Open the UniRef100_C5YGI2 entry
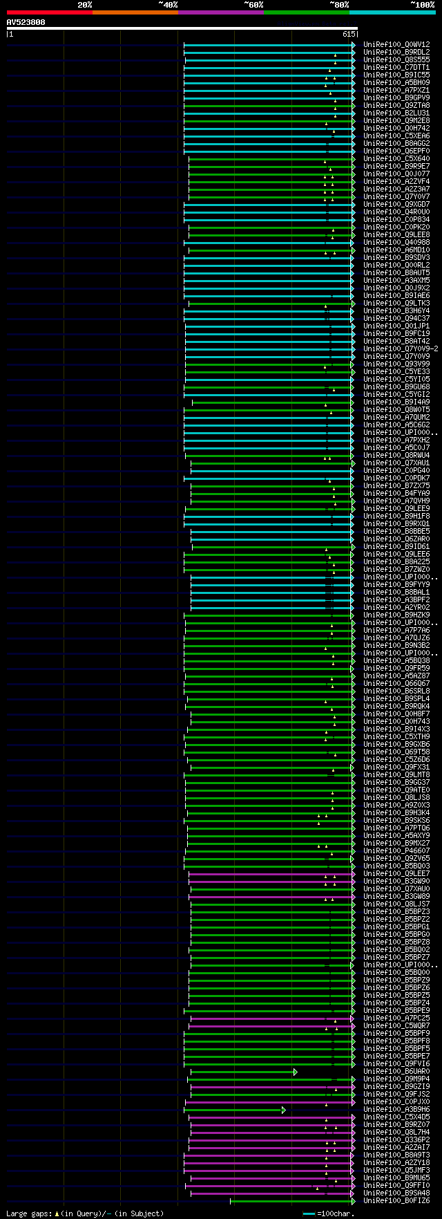The height and width of the screenshot is (1219, 442). [396, 395]
